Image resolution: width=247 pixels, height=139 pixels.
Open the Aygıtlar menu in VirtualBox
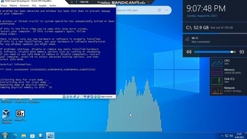[43, 5]
